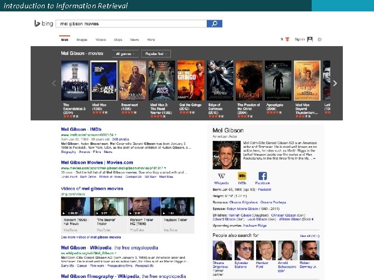Click the Sylvester Stallone photo

pyautogui.click(x=244, y=250)
